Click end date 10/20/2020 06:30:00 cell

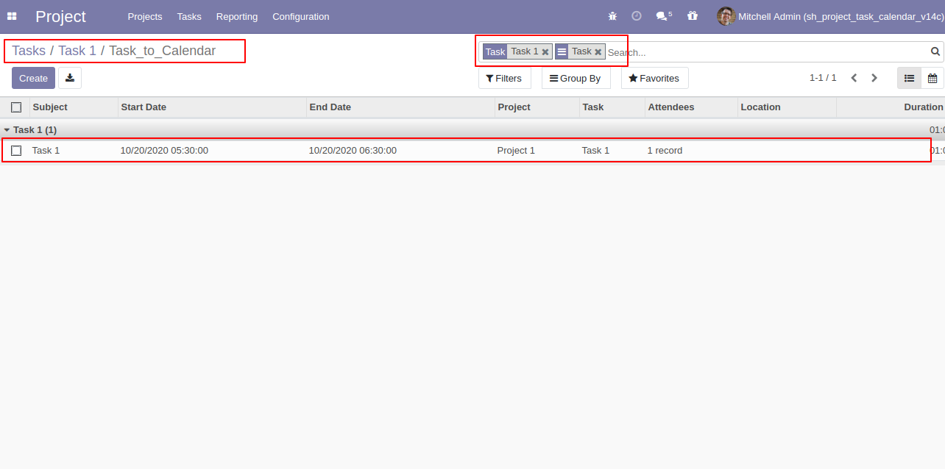[353, 151]
